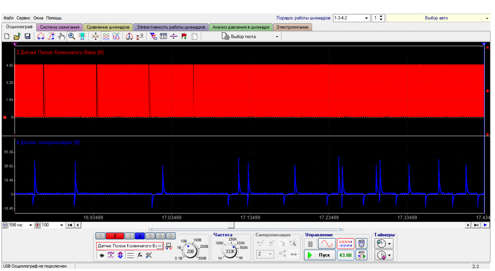Click the purple wave invert channel icon
The height and width of the screenshot is (271, 495).
point(111,255)
